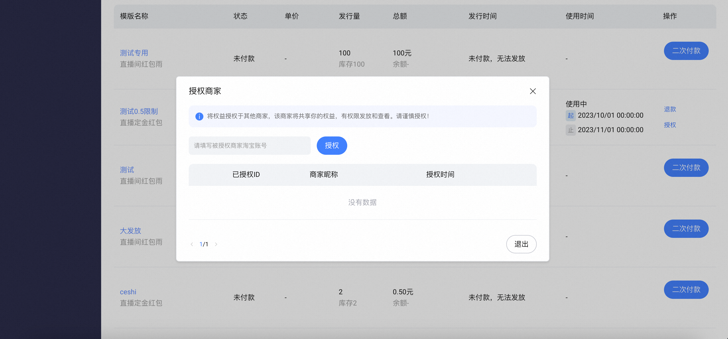The image size is (728, 339).
Task: Click the 使用时间 column header
Action: (x=580, y=16)
